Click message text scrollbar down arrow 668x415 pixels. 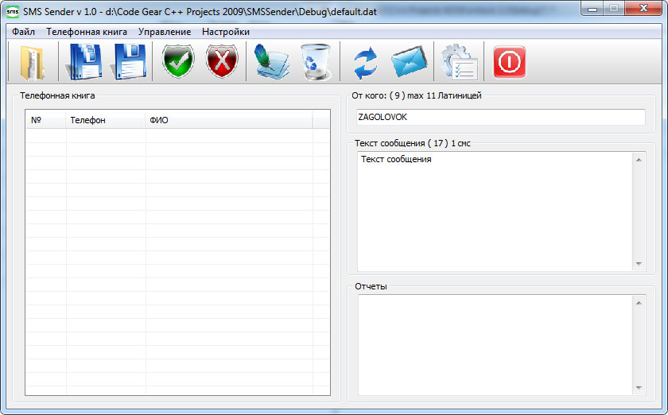[639, 264]
